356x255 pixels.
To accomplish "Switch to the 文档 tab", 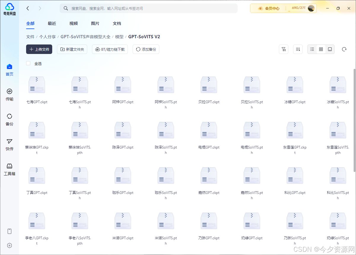I will tap(117, 23).
